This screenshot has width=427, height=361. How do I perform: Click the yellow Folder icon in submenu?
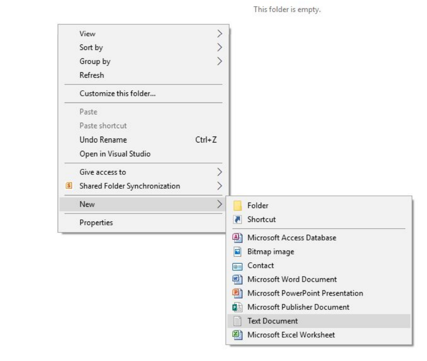[237, 206]
